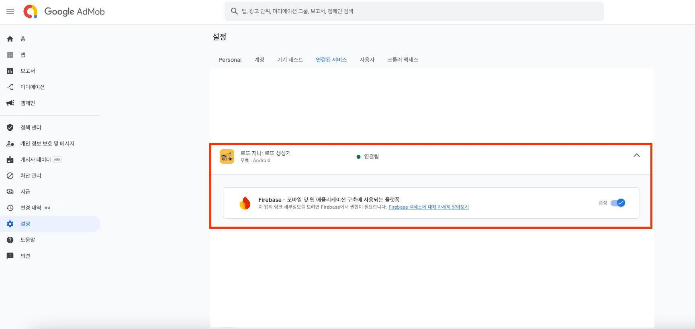Click the change history clock icon
This screenshot has height=329, width=695.
(x=10, y=208)
